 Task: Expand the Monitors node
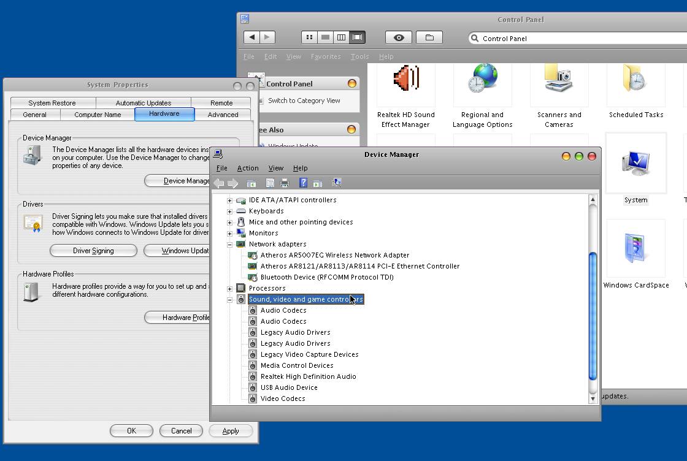click(229, 234)
